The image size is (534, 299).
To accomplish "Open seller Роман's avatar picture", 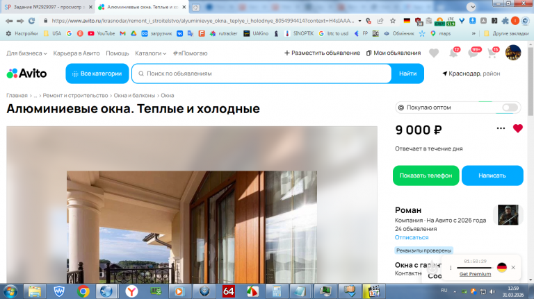I will (508, 215).
